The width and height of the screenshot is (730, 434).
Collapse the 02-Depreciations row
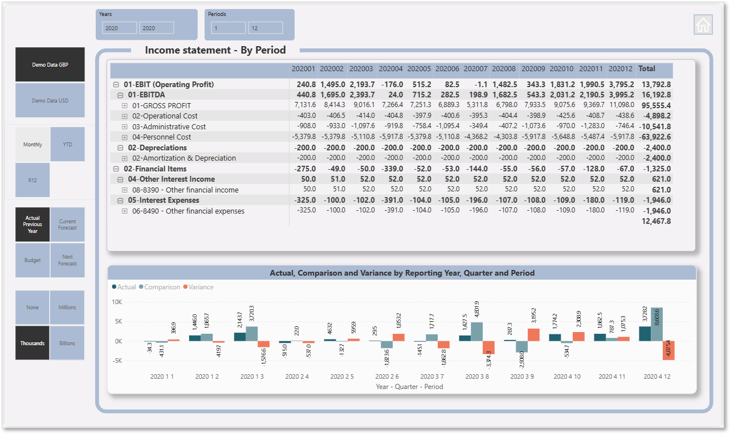click(x=120, y=148)
